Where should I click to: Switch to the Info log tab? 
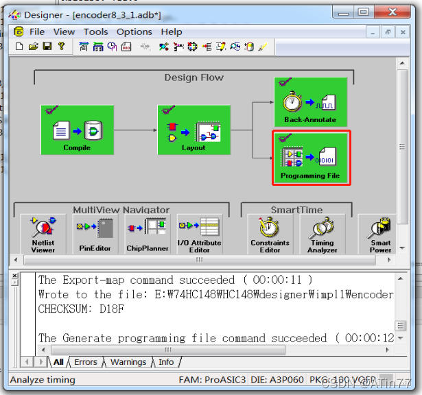tap(166, 362)
